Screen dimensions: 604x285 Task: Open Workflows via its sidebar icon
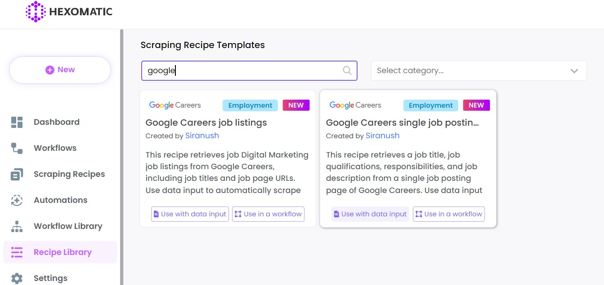tap(17, 148)
